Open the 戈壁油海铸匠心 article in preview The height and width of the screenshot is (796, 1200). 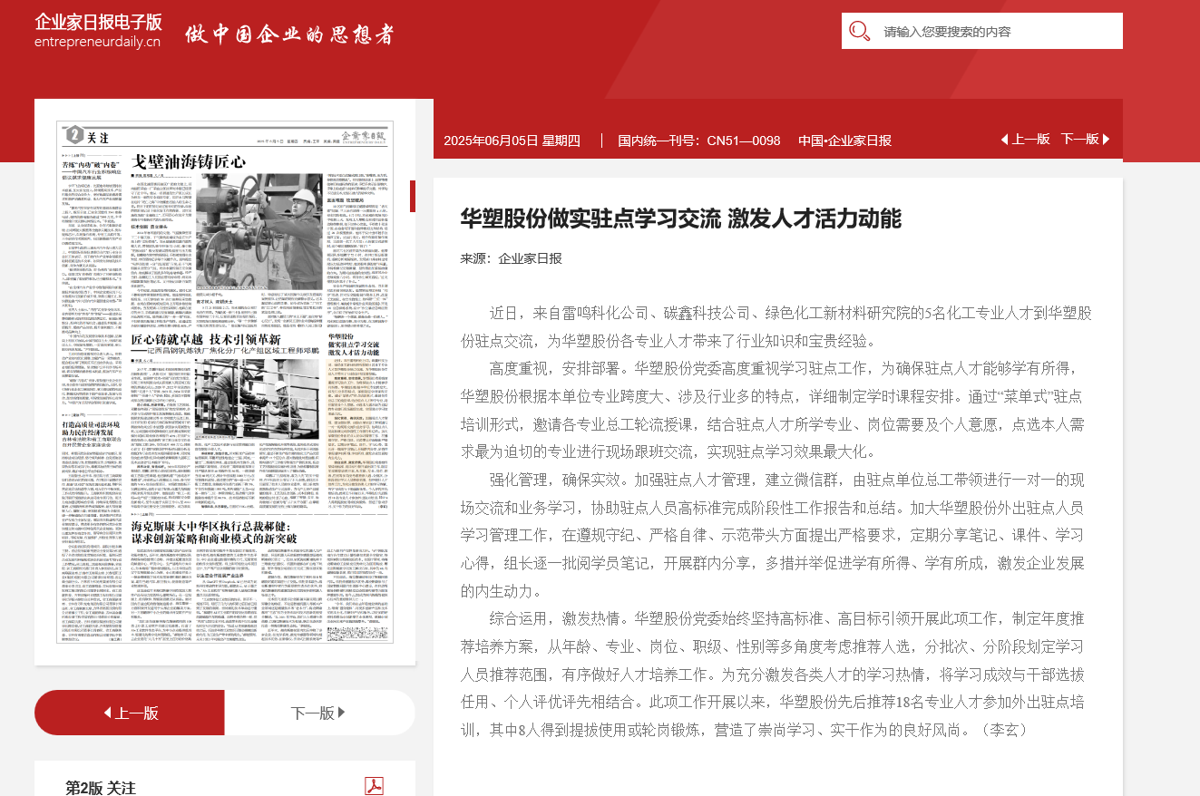189,162
